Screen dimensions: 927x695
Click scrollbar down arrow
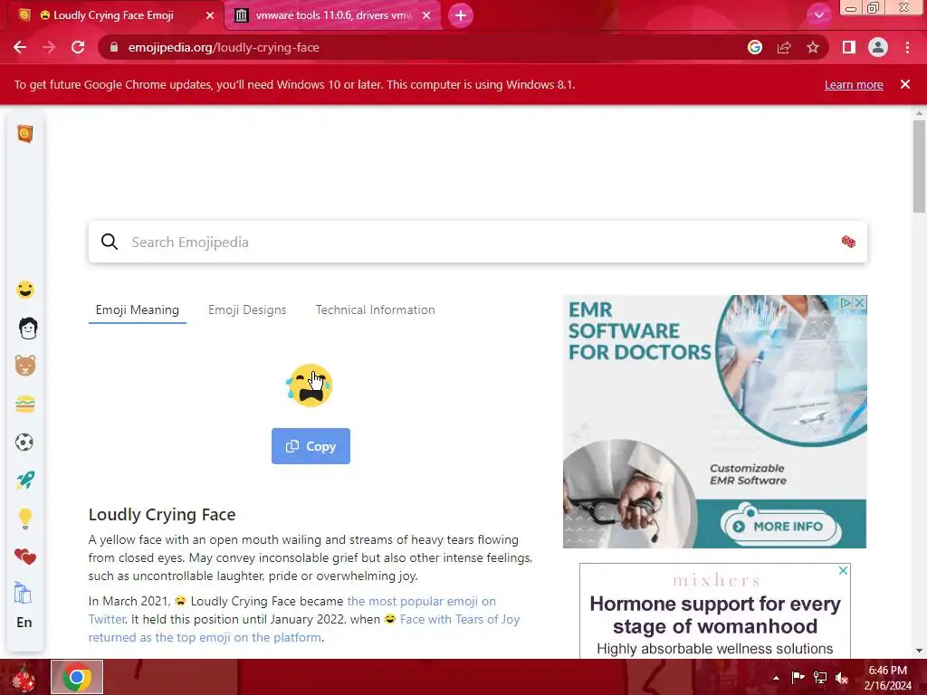pyautogui.click(x=919, y=651)
